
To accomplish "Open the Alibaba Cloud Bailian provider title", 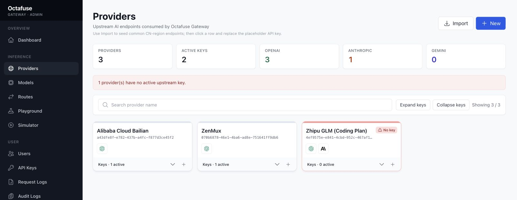I will click(123, 131).
